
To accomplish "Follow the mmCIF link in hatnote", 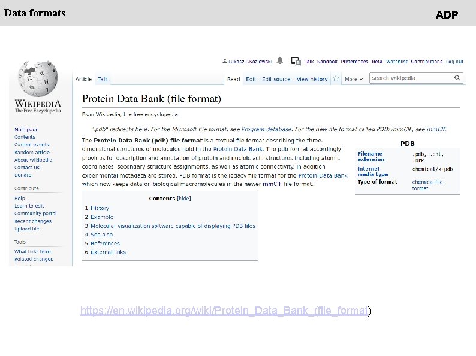I will (x=436, y=129).
